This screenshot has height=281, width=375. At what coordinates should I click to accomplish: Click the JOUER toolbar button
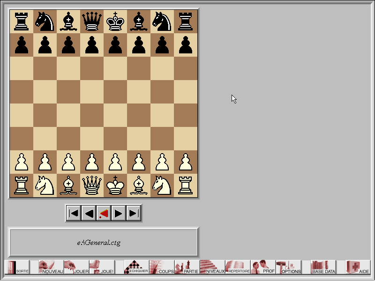(x=76, y=267)
